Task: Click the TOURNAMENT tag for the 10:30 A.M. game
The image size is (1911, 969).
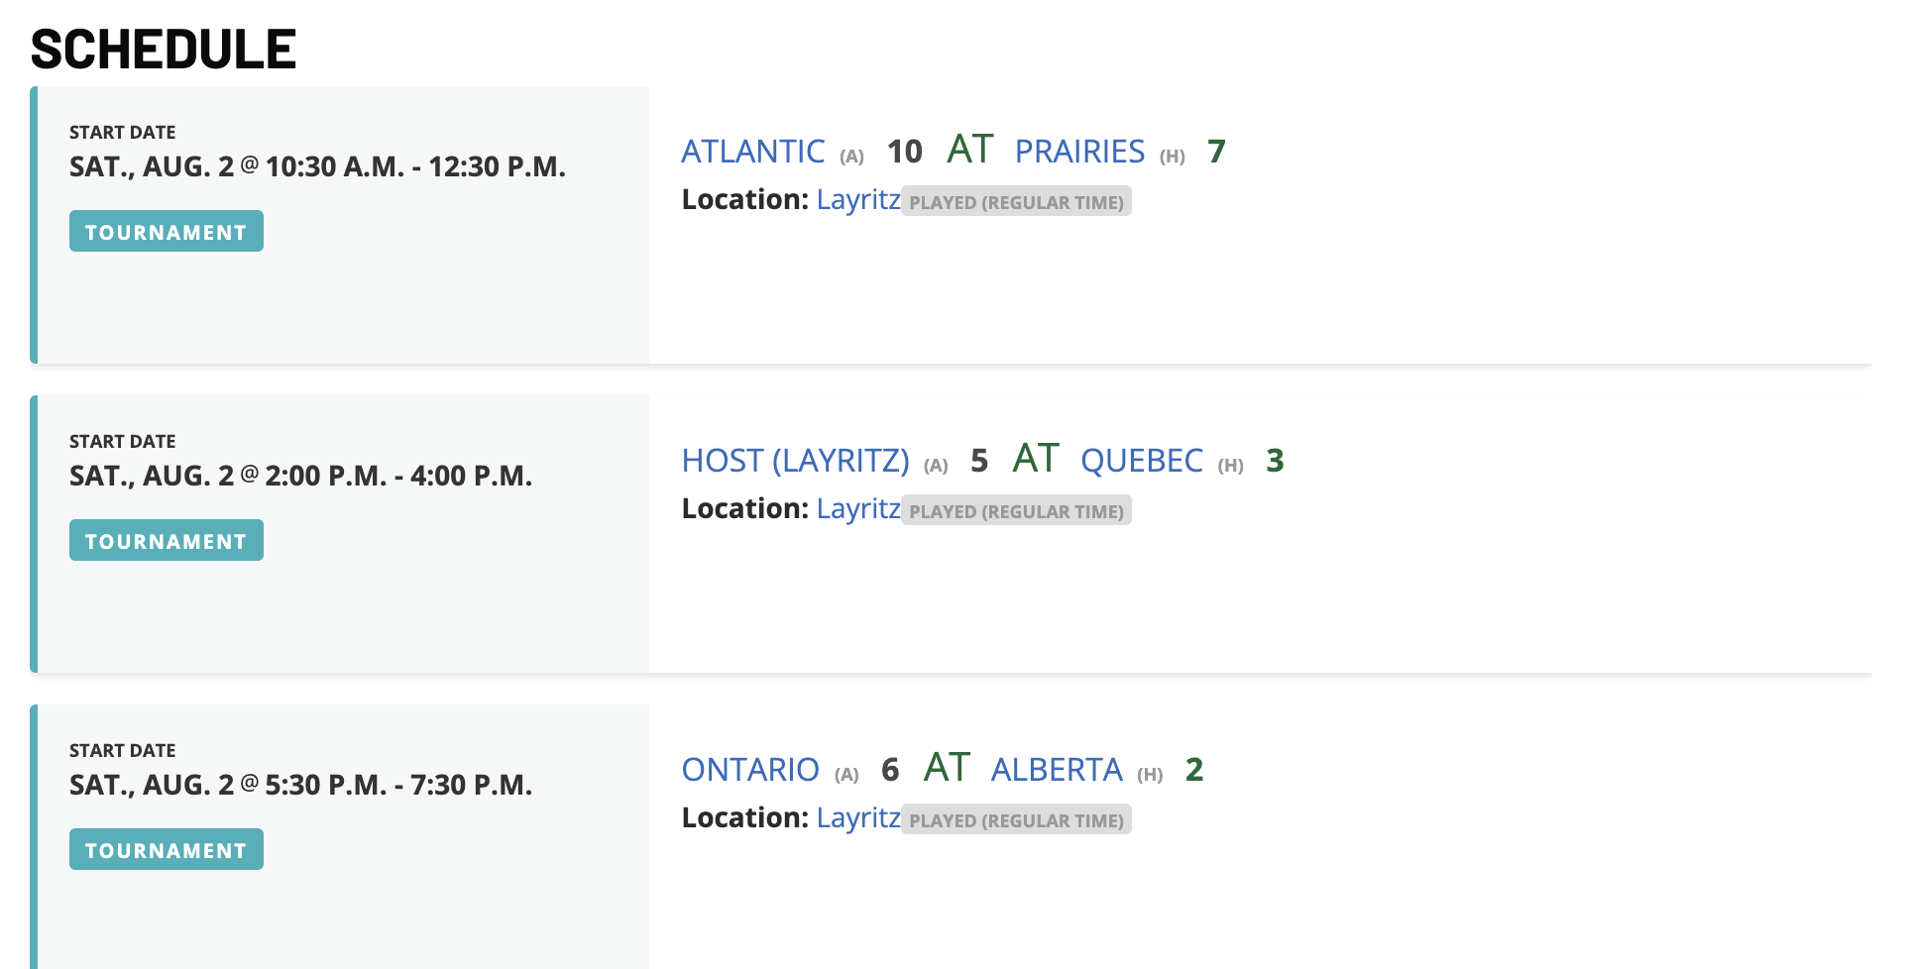Action: coord(167,231)
